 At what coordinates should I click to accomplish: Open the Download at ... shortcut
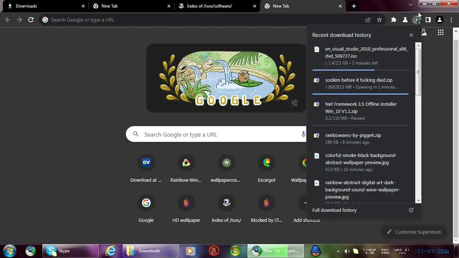point(146,169)
